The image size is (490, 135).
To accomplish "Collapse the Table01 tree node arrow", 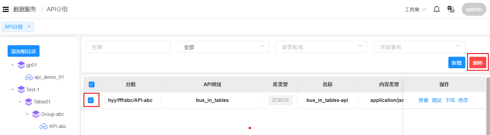I will 20,102.
